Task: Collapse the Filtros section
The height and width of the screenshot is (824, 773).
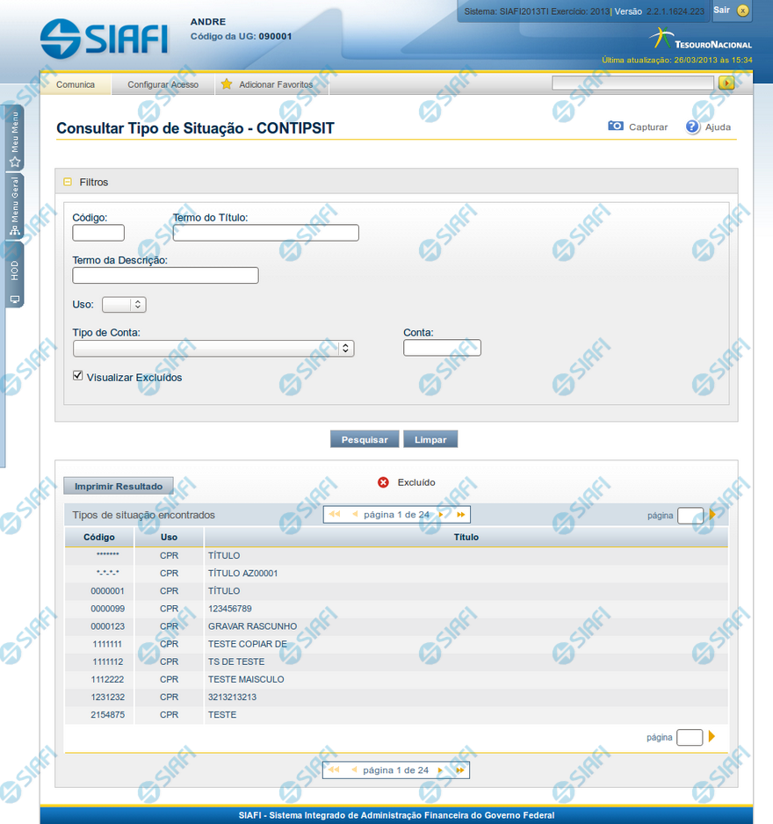Action: (68, 182)
